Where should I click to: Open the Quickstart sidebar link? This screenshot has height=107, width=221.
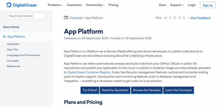point(13,44)
